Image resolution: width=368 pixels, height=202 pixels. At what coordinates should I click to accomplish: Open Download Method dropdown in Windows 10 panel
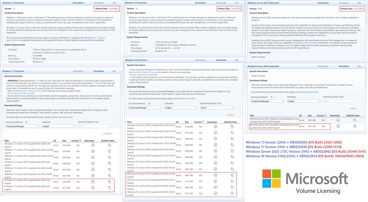coord(145,108)
